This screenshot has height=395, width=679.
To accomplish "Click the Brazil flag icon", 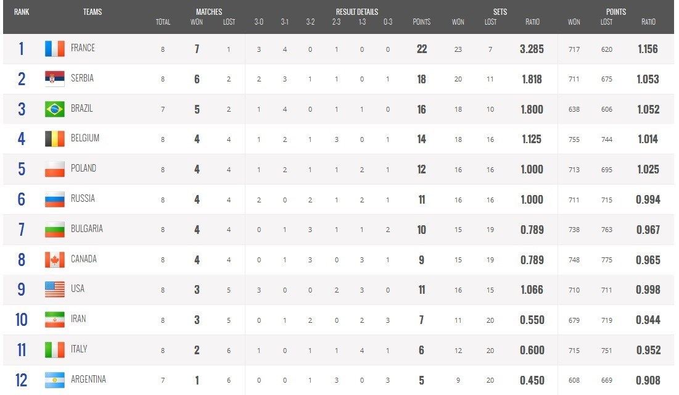I will (54, 109).
